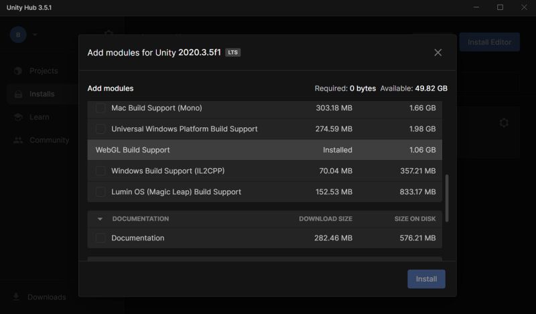The height and width of the screenshot is (314, 536).
Task: Click the 1.98 GB size on disk
Action: [423, 129]
